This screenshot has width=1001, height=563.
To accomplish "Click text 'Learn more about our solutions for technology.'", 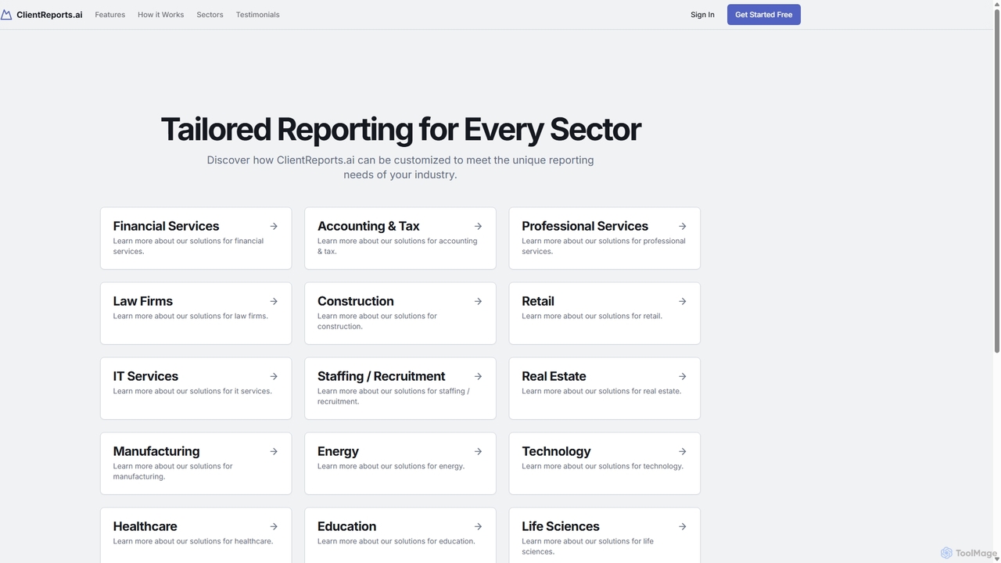I will click(x=603, y=466).
